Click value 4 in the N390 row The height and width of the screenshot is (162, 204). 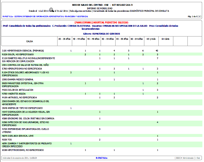click(157, 122)
